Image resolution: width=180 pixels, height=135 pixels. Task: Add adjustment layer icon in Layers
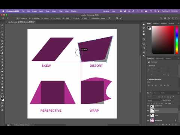pos(166,124)
